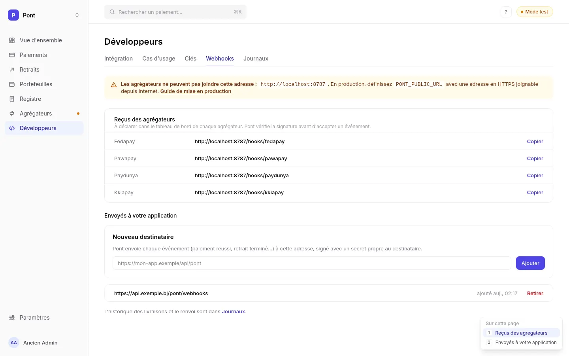The image size is (569, 356).
Task: Select the https://api.exemple.bj/pont/webhooks URL text
Action: [161, 294]
